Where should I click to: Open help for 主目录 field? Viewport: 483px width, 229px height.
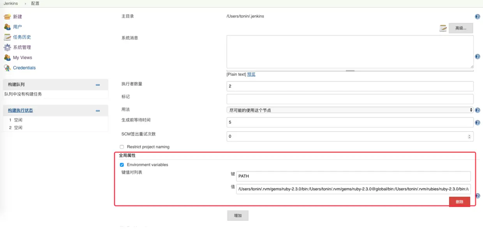[x=478, y=17]
